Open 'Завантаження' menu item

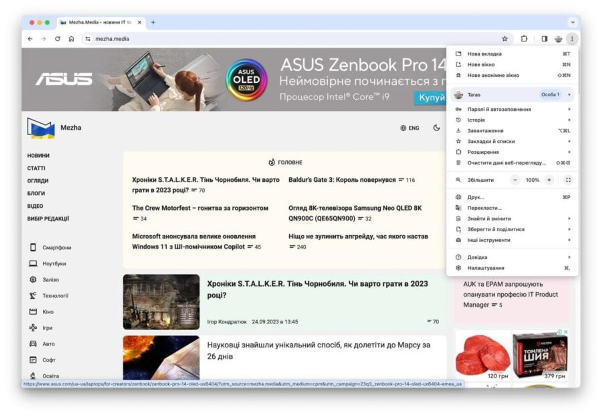[512, 131]
